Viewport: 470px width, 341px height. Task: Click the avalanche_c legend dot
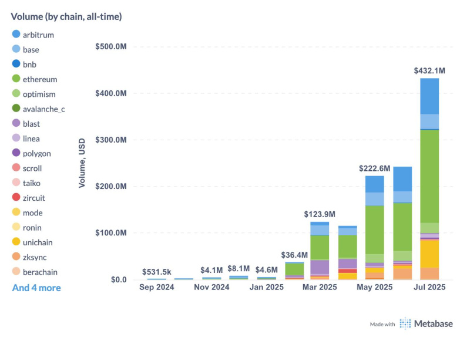(x=16, y=109)
